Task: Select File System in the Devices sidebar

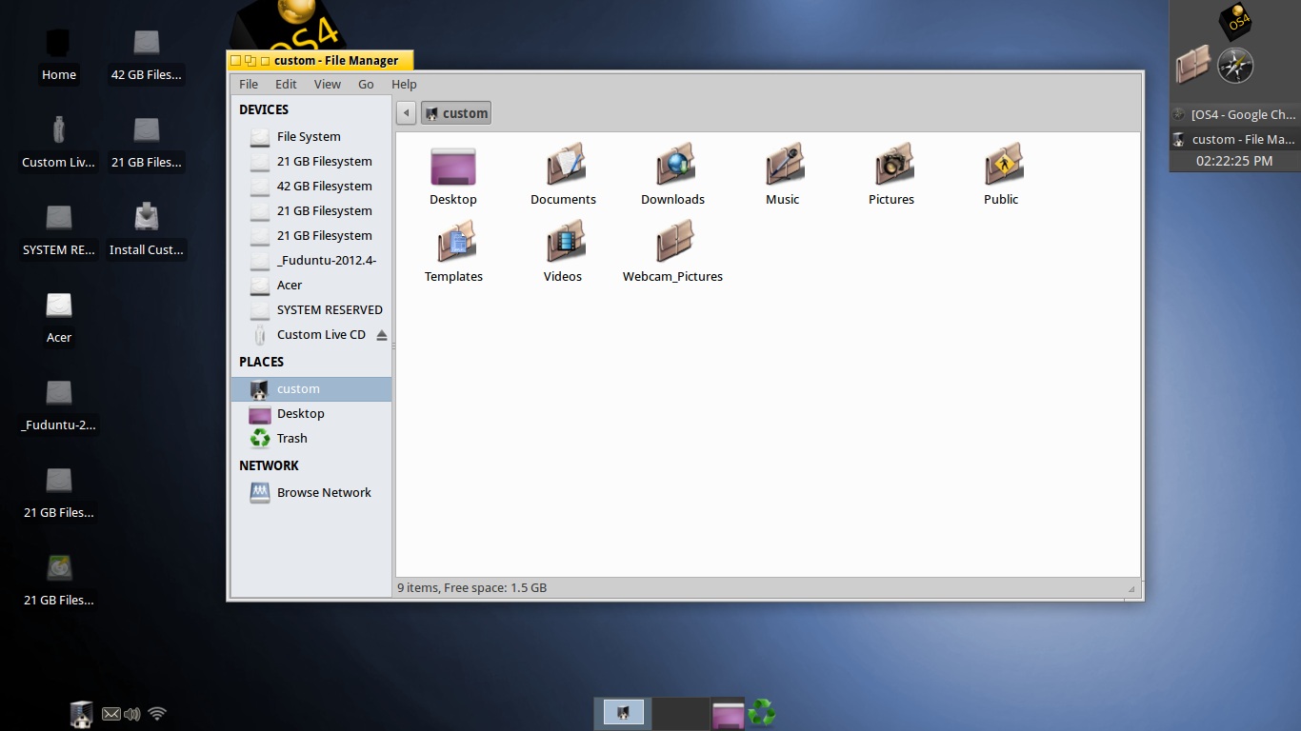Action: (x=311, y=137)
